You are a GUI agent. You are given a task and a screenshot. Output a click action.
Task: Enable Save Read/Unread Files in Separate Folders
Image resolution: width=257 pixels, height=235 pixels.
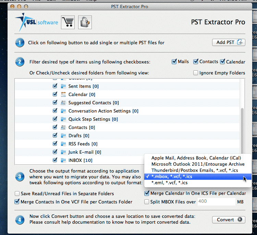click(17, 193)
